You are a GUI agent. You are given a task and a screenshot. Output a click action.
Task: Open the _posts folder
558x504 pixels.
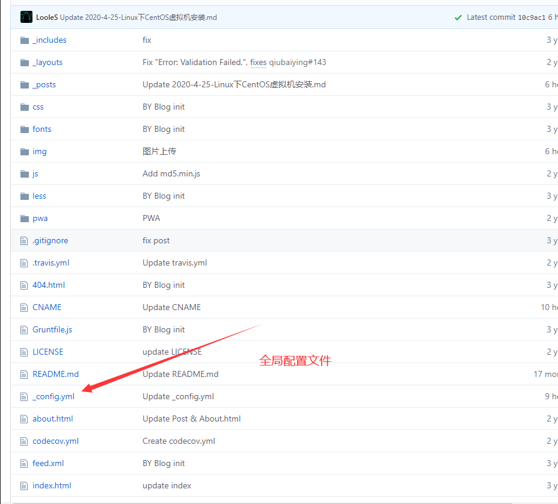[44, 84]
